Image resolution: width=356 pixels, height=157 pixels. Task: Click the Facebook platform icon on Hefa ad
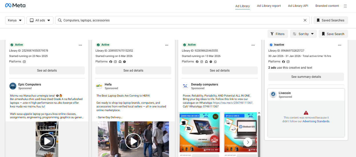tap(111, 62)
